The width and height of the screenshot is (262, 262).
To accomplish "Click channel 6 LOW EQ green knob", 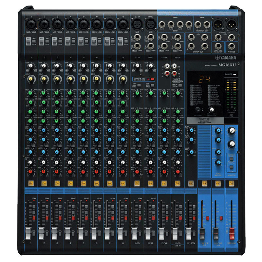I will tap(96, 121).
